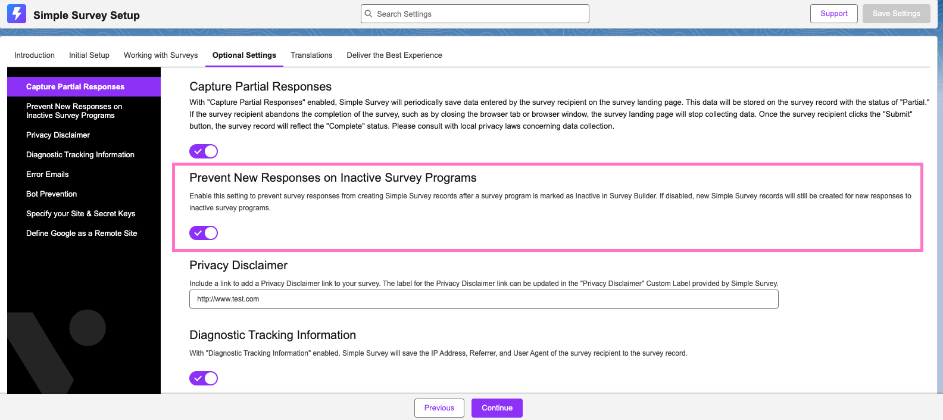The width and height of the screenshot is (943, 420).
Task: Click the magnifier icon in Search Settings
Action: 369,14
